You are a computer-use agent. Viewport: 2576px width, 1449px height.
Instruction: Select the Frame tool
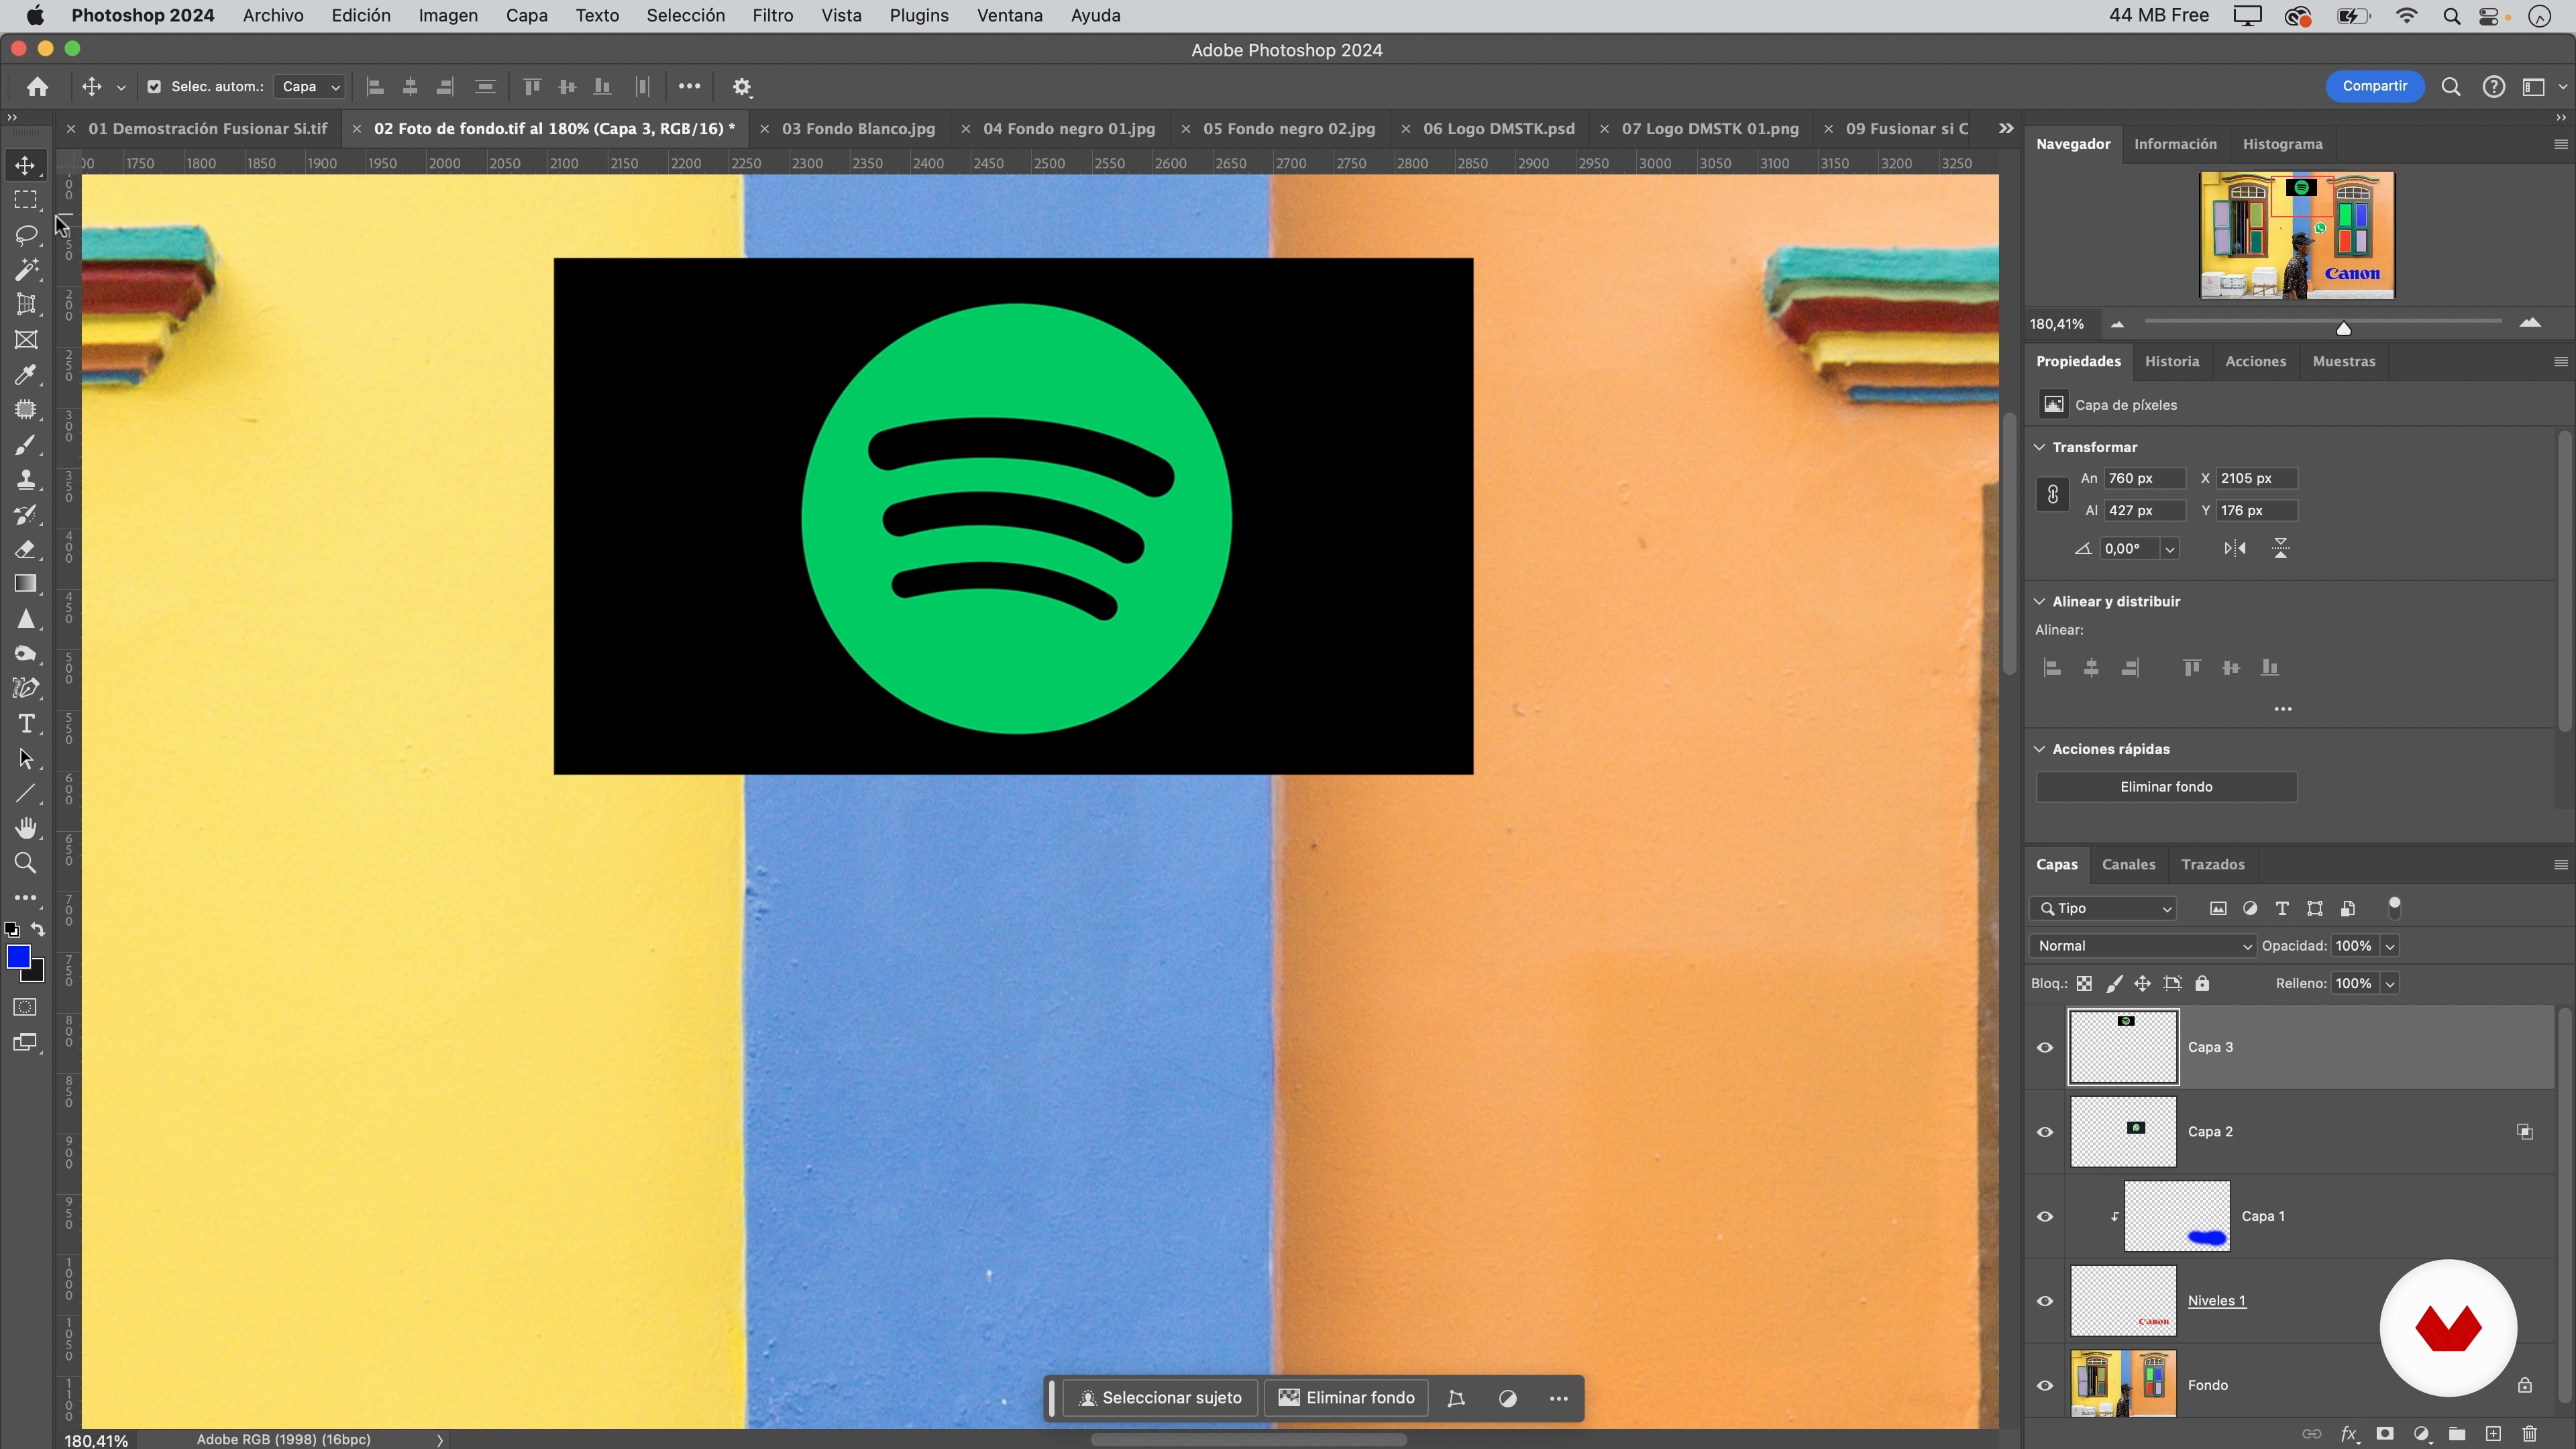(x=26, y=340)
